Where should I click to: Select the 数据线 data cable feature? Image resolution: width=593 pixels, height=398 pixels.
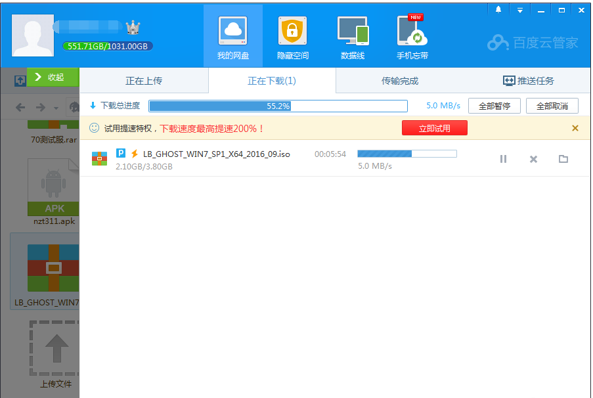353,36
